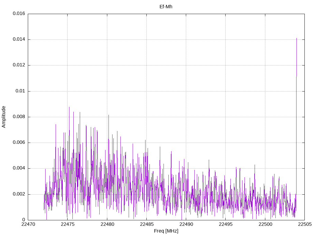Click the 0.012 y-axis tick label
313x235 pixels.
click(19, 65)
